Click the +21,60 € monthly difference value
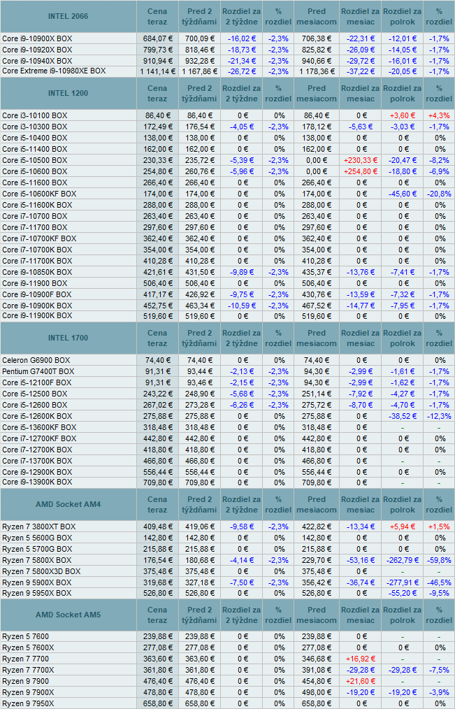The width and height of the screenshot is (455, 709). (361, 681)
